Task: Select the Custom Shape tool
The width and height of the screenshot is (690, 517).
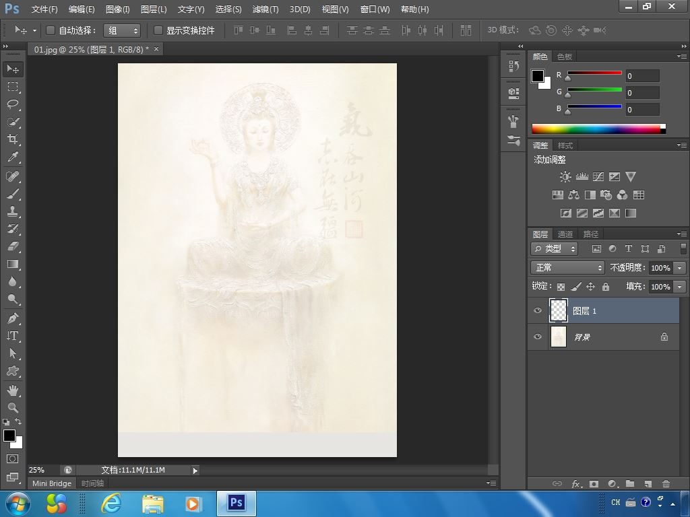Action: (x=13, y=371)
